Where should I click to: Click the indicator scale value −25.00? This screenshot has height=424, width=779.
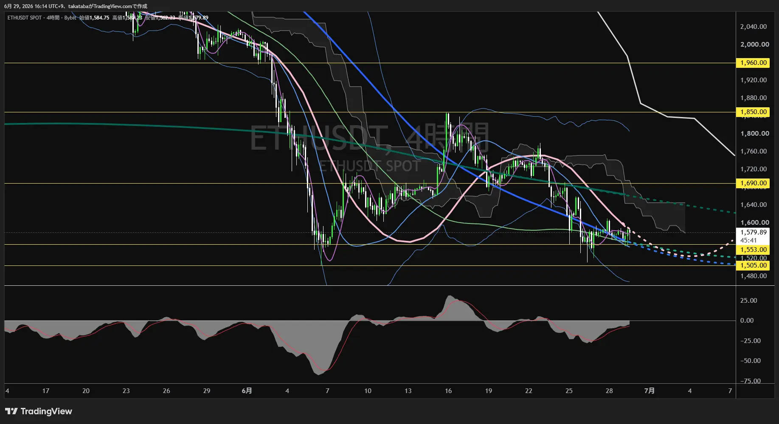tap(750, 341)
